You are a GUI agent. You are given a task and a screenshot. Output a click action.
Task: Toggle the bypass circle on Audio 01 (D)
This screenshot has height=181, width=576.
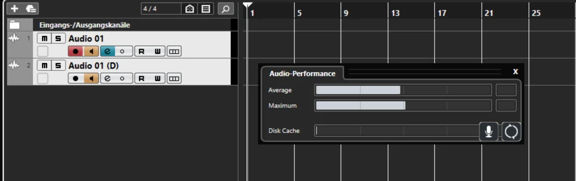(122, 78)
